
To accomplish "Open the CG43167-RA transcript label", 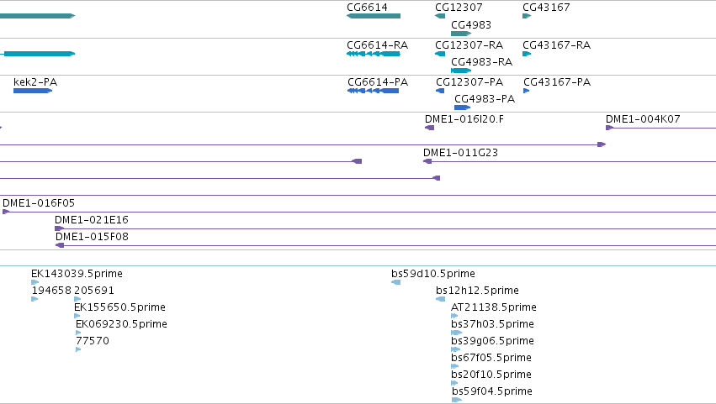I will 557,45.
